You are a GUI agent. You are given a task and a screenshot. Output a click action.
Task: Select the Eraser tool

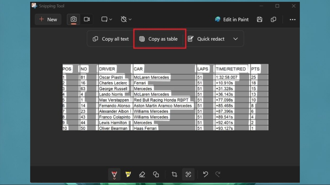[142, 174]
